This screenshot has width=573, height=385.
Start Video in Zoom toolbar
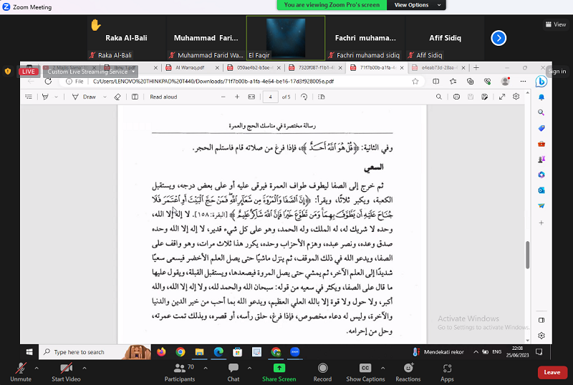[x=66, y=372]
